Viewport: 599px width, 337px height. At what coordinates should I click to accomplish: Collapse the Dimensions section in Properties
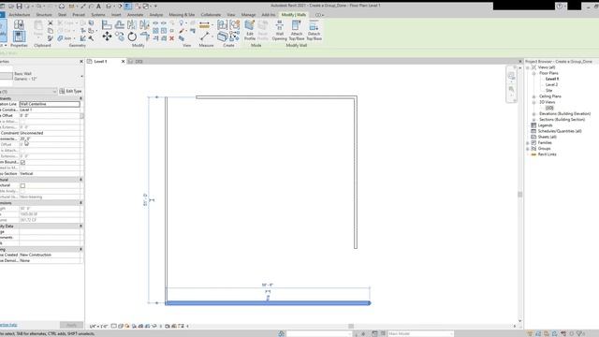(80, 203)
